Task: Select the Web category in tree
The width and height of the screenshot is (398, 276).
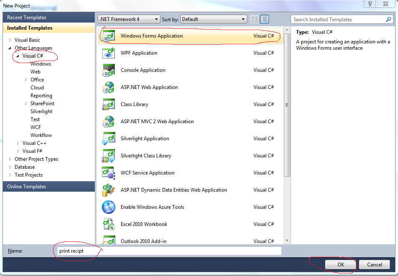Action: pyautogui.click(x=35, y=72)
